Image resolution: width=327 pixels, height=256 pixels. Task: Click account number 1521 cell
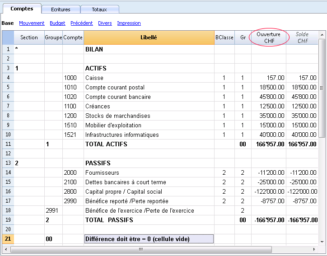click(73, 135)
